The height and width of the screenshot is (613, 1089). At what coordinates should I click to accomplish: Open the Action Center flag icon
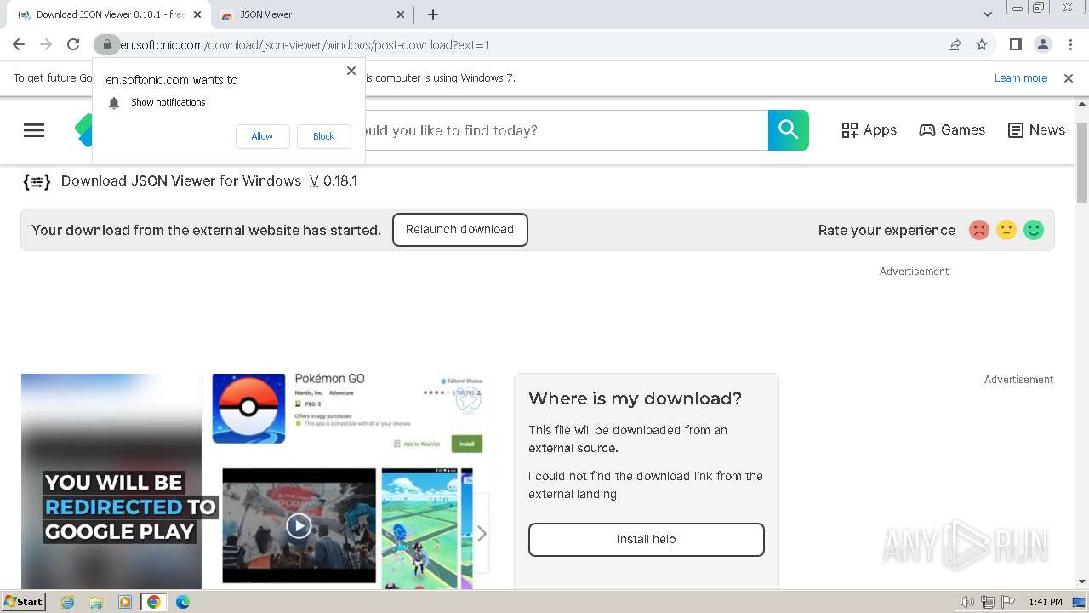(1007, 602)
